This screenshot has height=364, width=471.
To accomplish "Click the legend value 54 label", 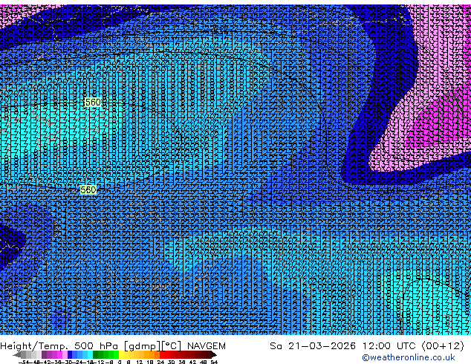I will [213, 362].
